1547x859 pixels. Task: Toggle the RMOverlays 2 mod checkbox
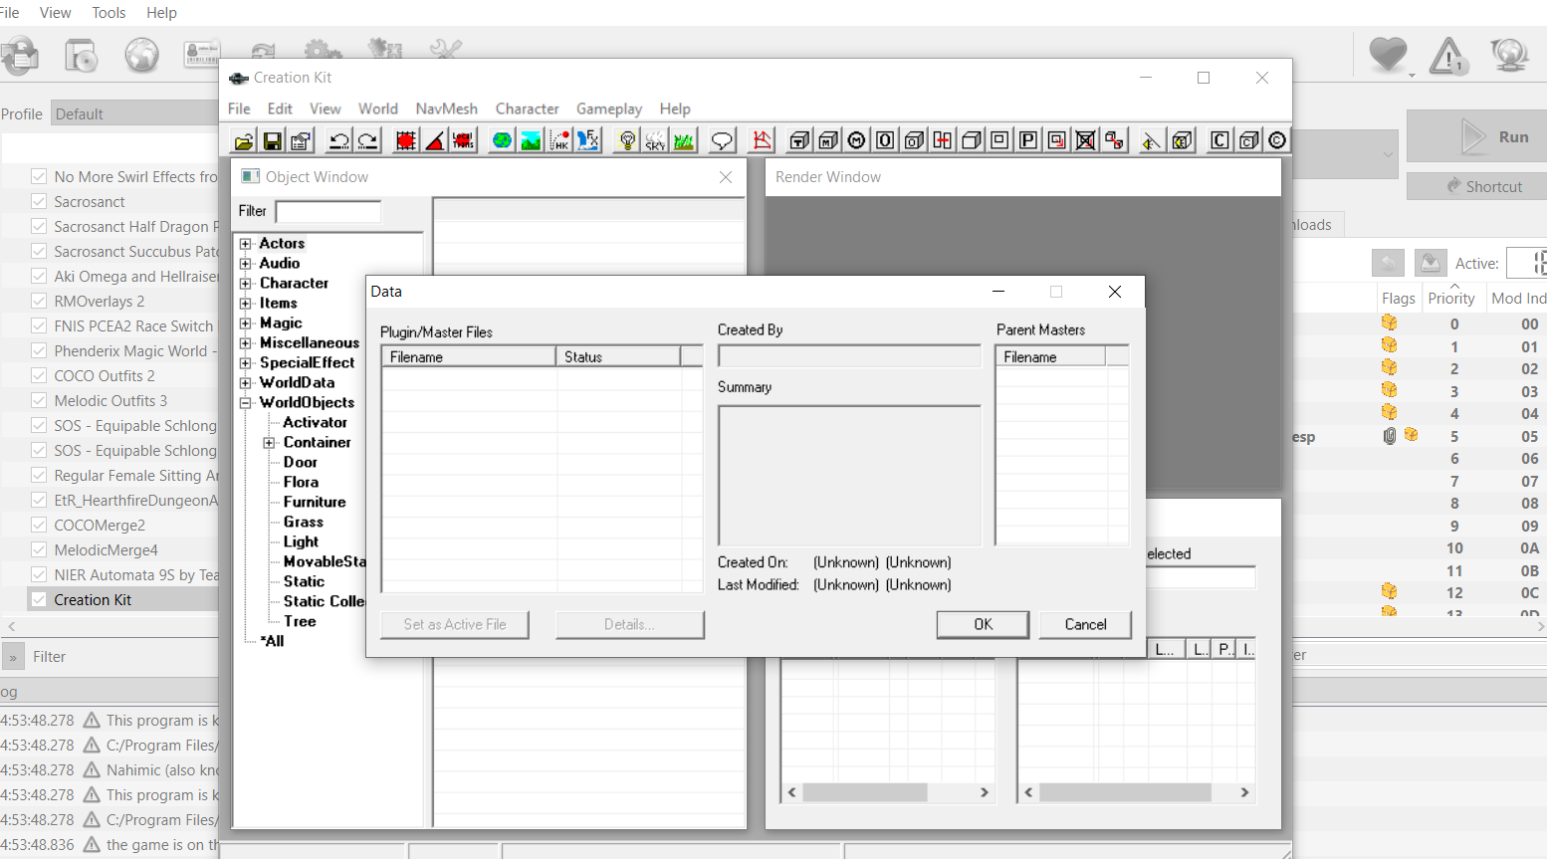pos(39,301)
